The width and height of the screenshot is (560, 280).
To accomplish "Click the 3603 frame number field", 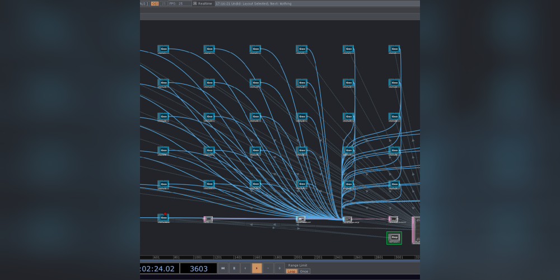I will tap(199, 269).
